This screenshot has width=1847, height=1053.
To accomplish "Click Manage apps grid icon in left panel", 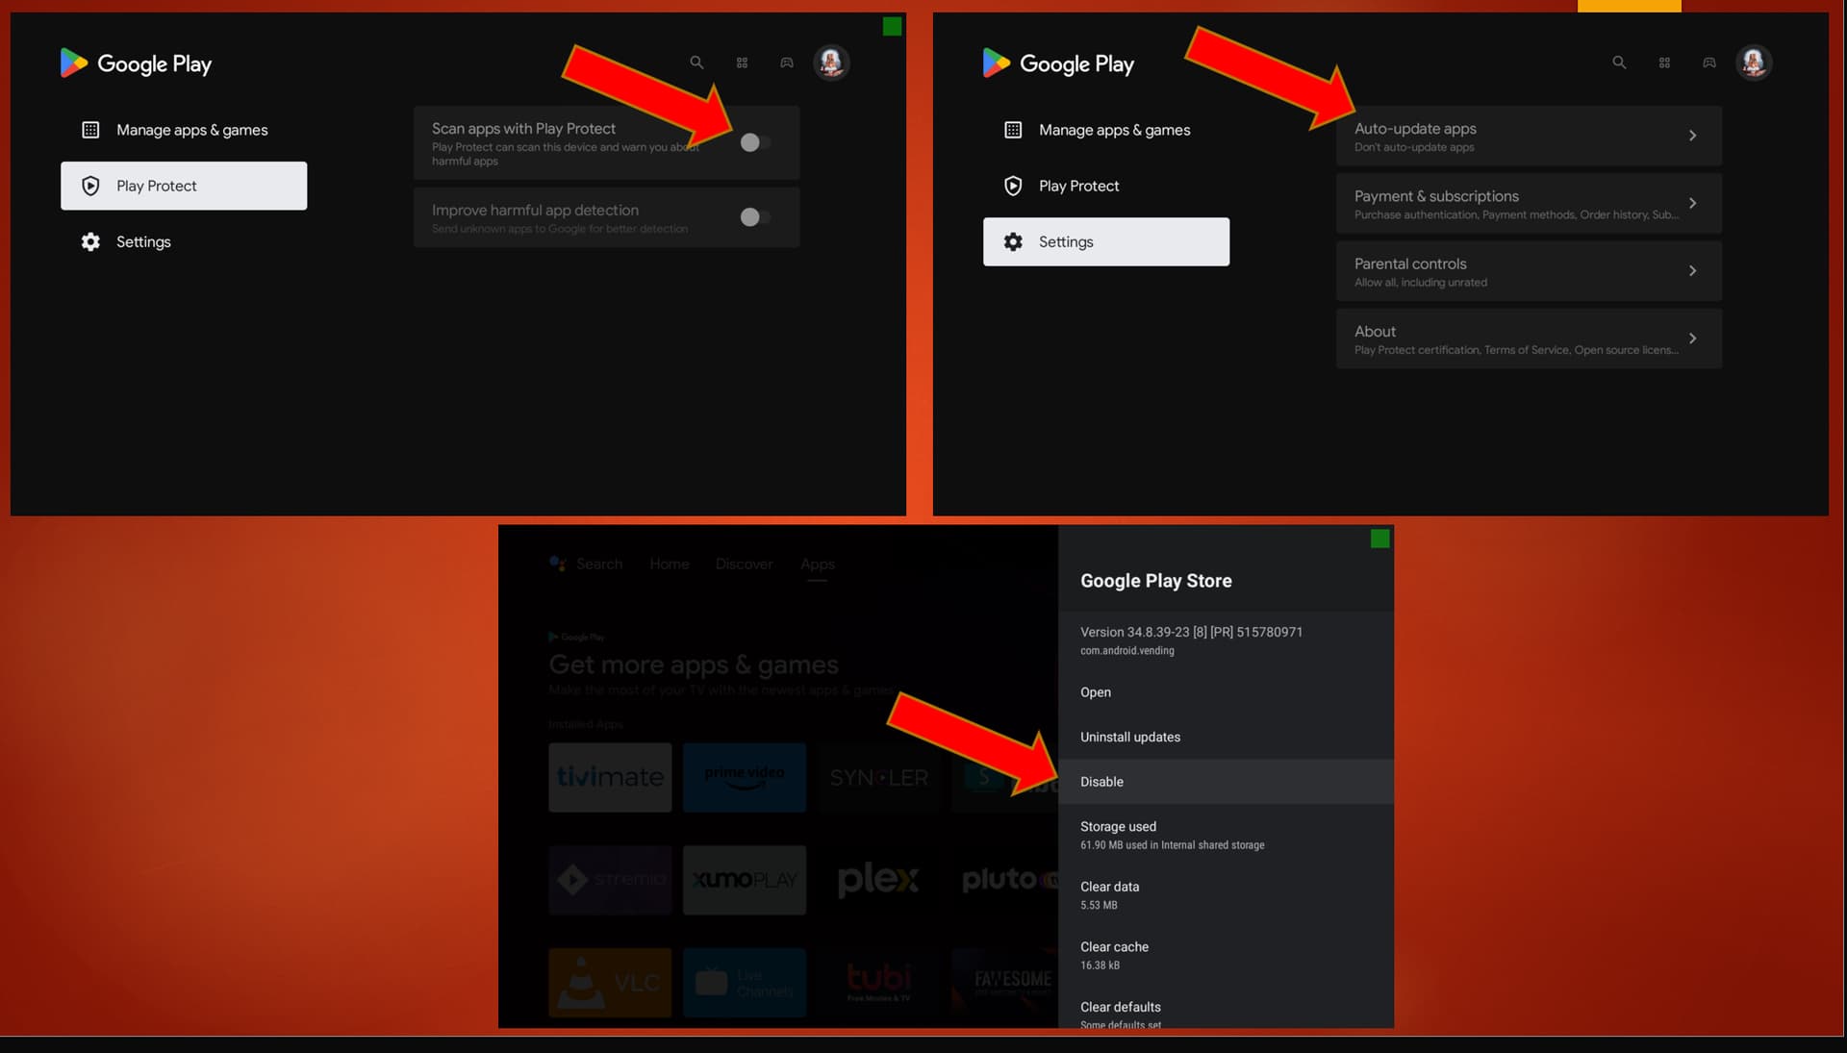I will [90, 130].
